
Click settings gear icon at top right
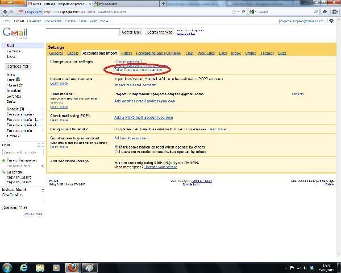[x=331, y=21]
